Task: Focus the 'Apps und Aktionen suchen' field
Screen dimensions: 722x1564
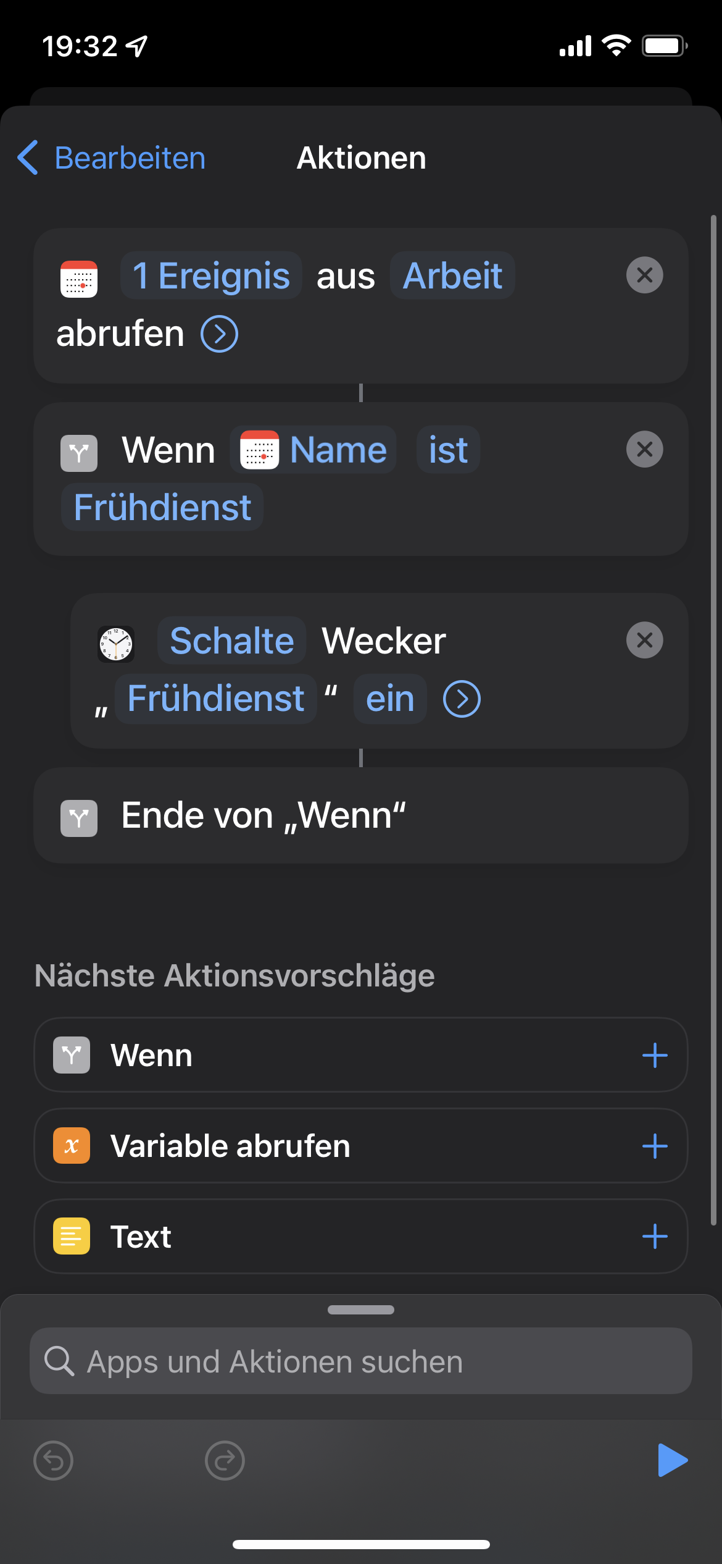Action: (361, 1361)
